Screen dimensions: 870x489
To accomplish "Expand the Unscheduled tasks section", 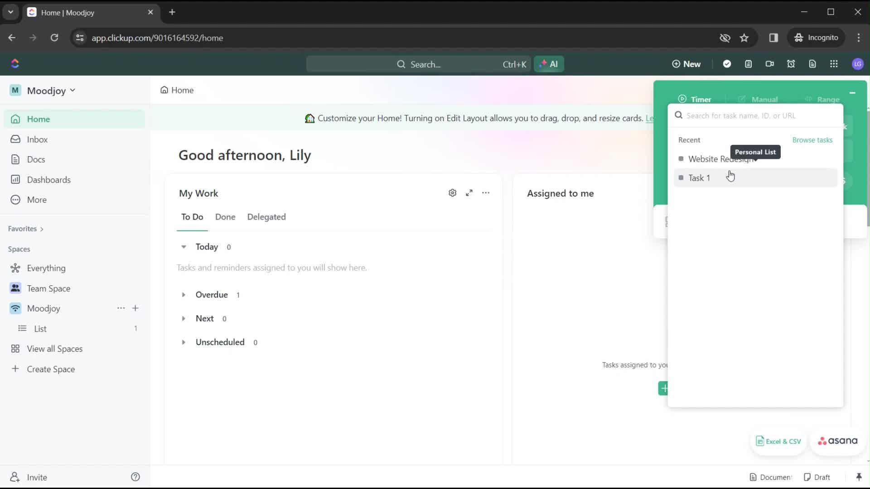I will click(x=184, y=342).
